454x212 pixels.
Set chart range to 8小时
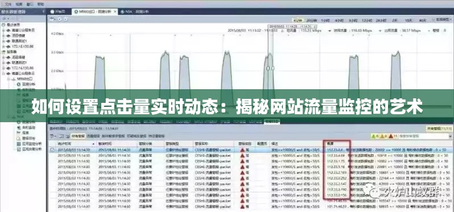(353, 20)
